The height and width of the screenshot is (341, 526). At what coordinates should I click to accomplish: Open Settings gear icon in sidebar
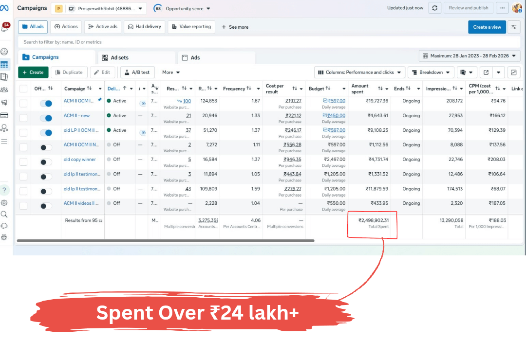4,203
